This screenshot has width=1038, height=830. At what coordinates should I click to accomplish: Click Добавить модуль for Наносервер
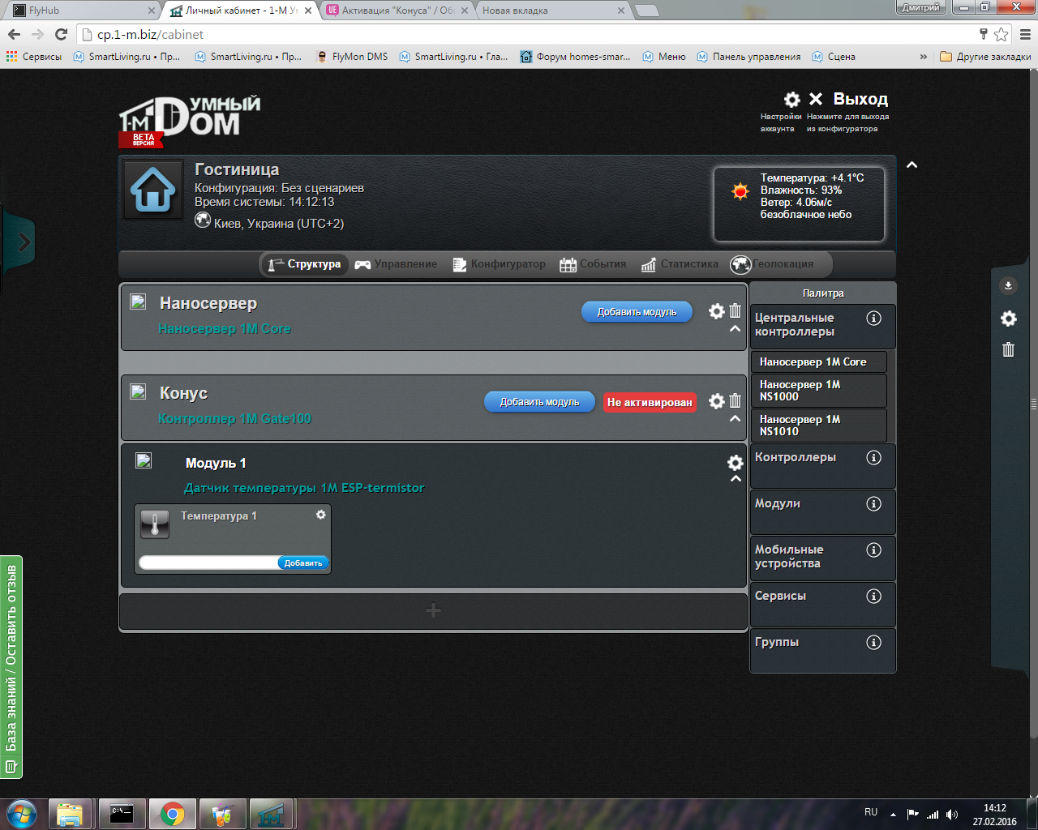click(x=637, y=312)
